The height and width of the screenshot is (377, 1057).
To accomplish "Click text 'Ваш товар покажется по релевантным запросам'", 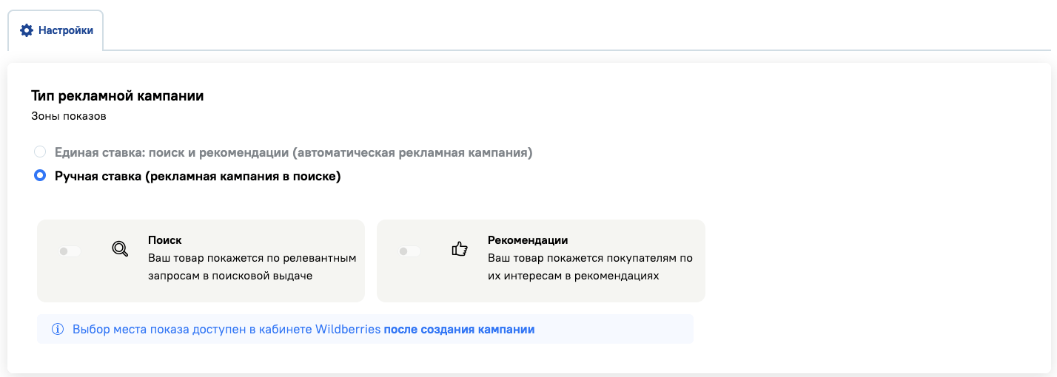I will (x=252, y=267).
